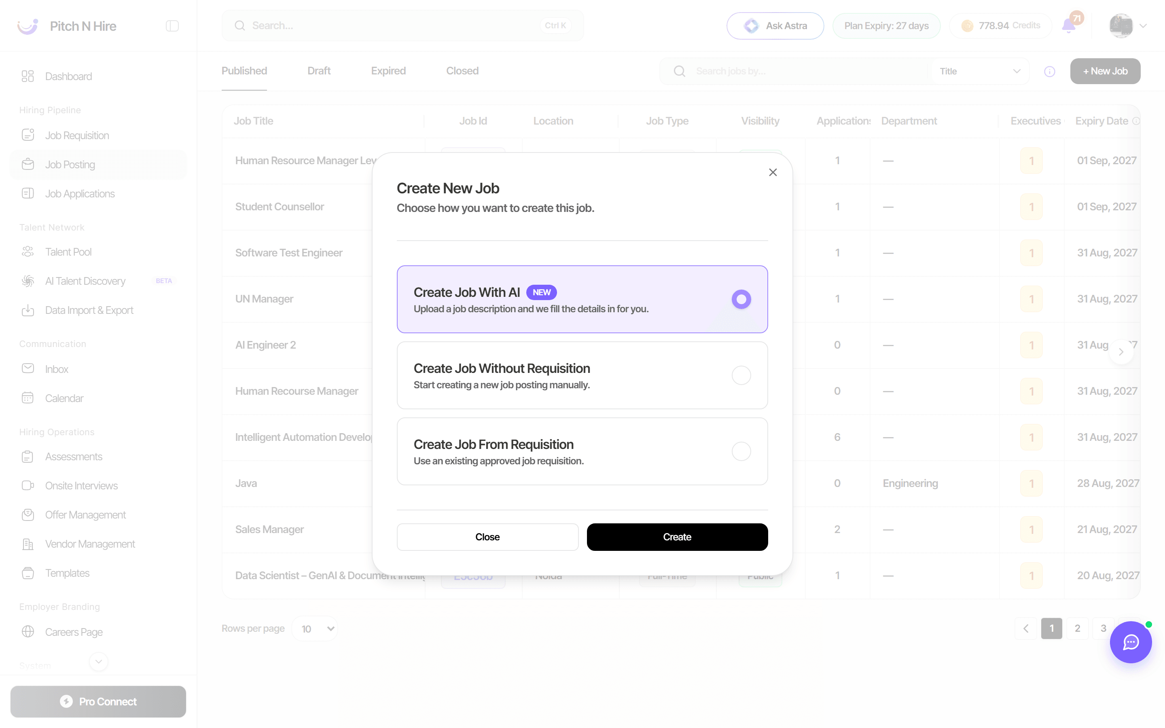Open Inbox in sidebar
This screenshot has width=1165, height=728.
[98, 369]
